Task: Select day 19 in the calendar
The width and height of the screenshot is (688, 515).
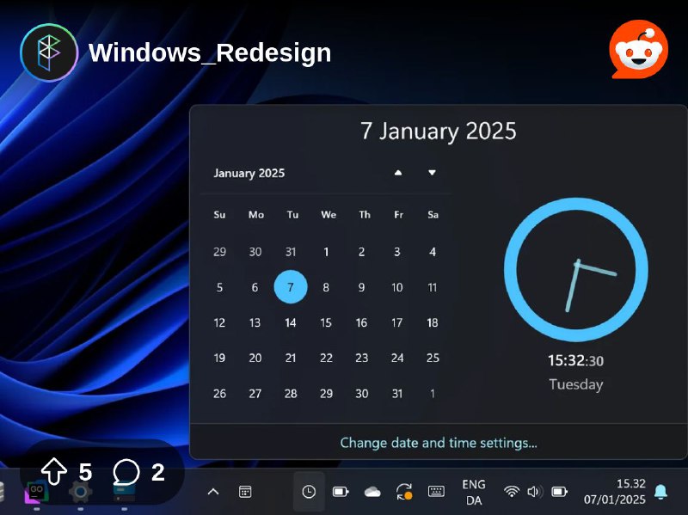Action: pyautogui.click(x=219, y=358)
